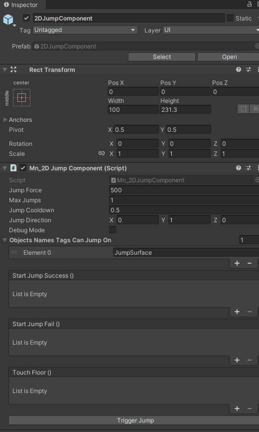
Task: Click the blue cube GameObject icon
Action: [x=8, y=19]
